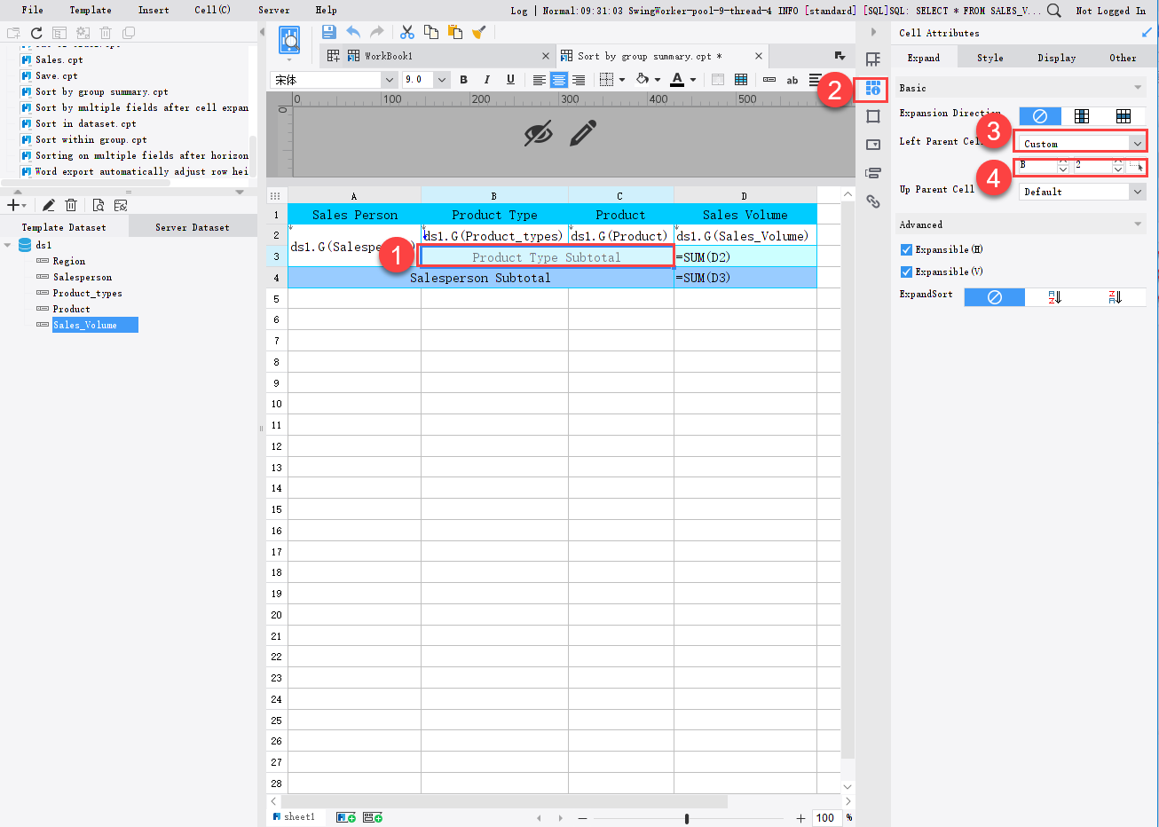Click the Not Logged In link
The width and height of the screenshot is (1159, 827).
point(1111,11)
